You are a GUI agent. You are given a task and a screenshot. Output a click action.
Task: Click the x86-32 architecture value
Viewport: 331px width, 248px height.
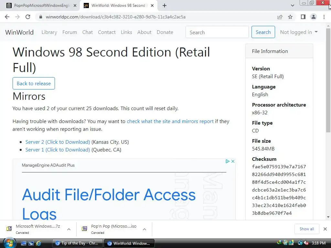[260, 113]
